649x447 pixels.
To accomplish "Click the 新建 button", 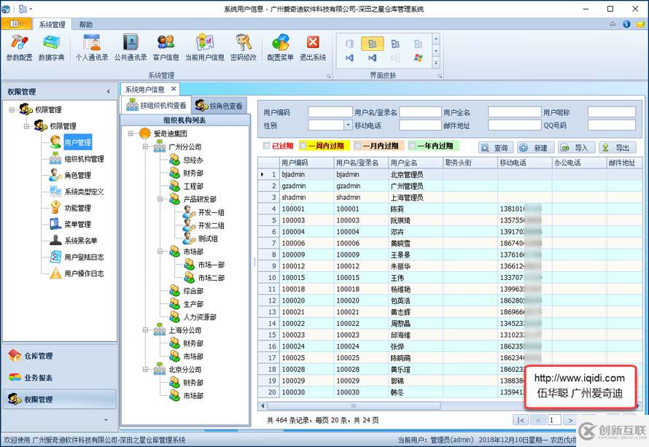I will (x=535, y=148).
